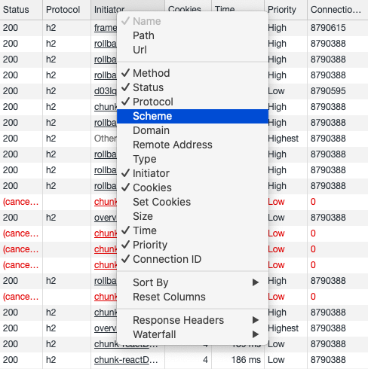Uncheck the Status column option
The height and width of the screenshot is (369, 368).
point(192,87)
